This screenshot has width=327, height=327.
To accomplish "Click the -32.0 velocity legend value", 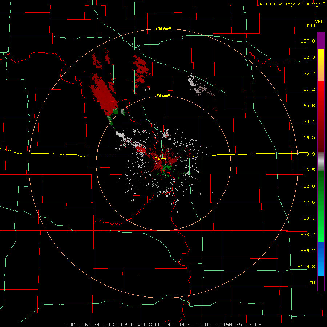I will coord(308,186).
